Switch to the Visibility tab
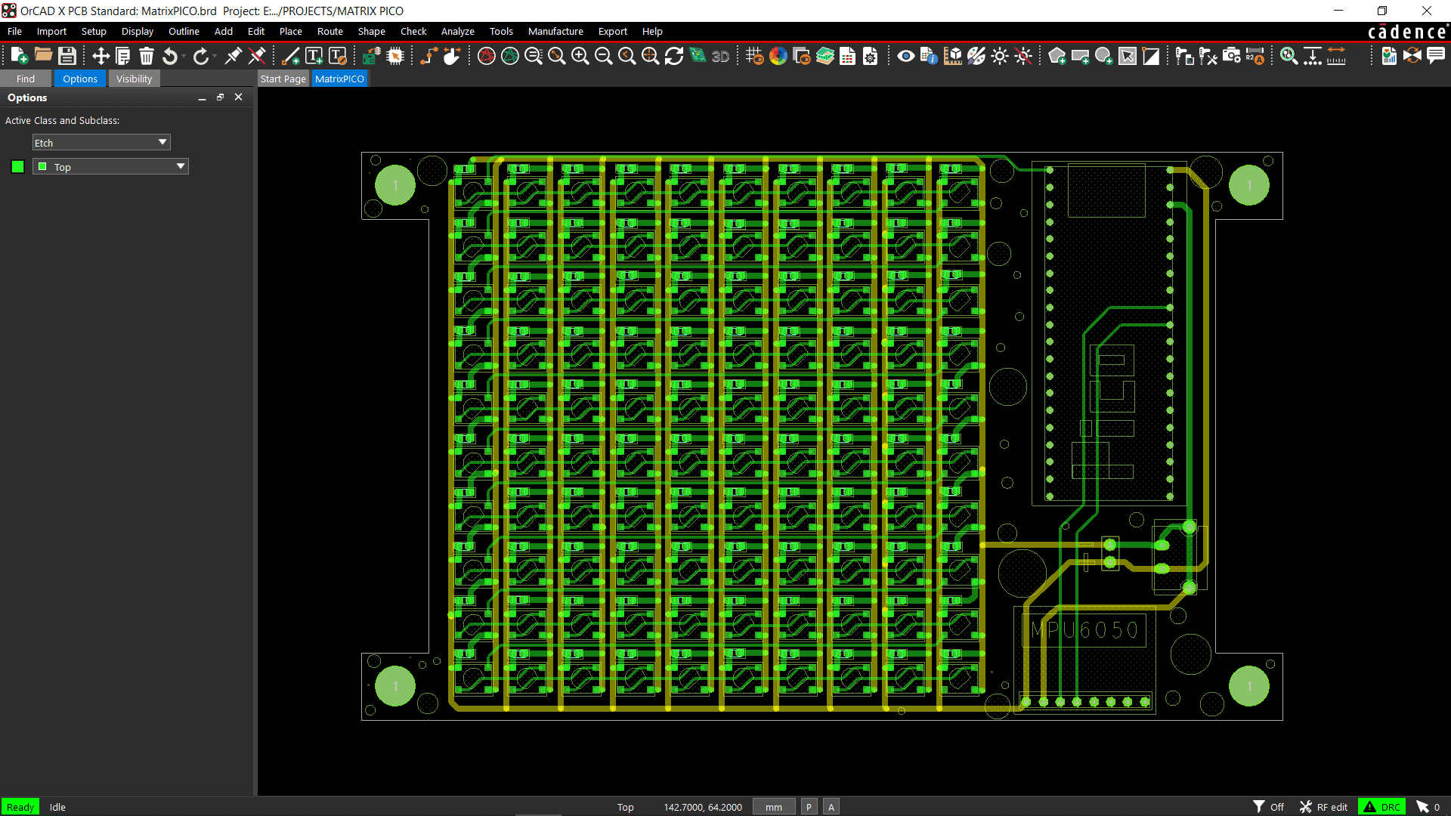 click(x=134, y=79)
